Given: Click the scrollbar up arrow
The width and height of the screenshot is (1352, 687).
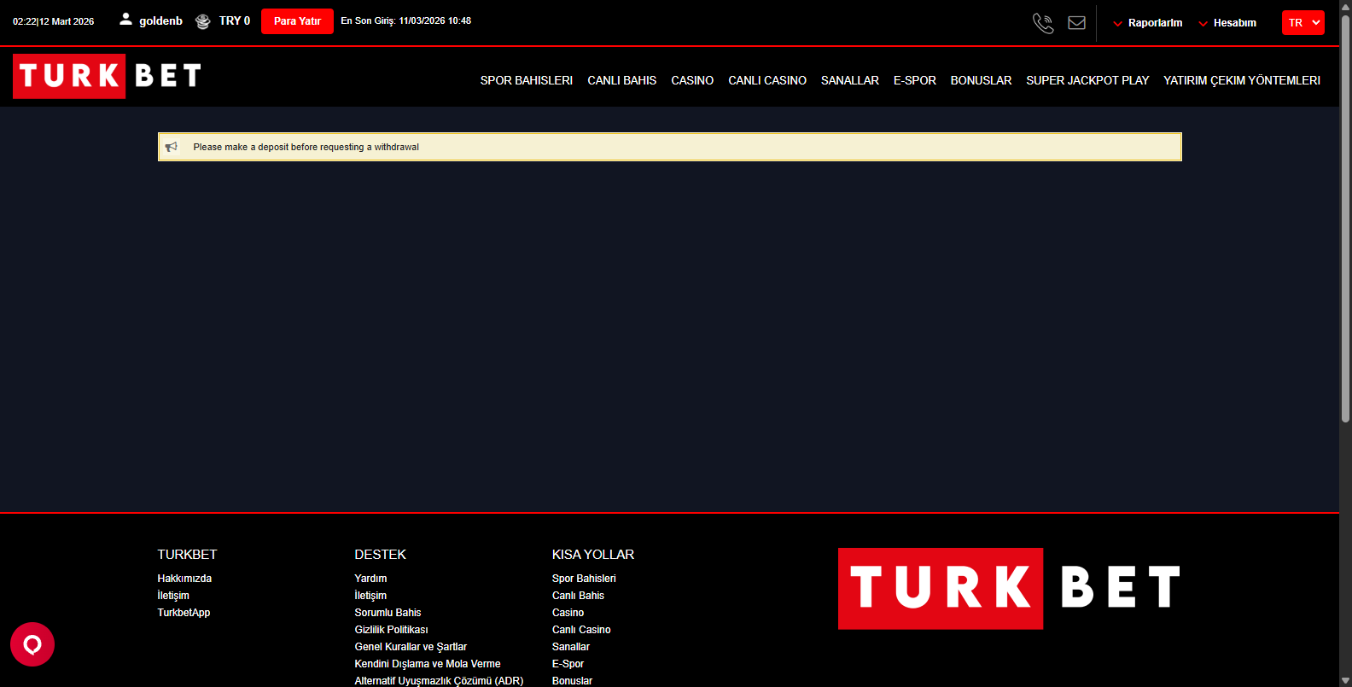Looking at the screenshot, I should (1345, 6).
